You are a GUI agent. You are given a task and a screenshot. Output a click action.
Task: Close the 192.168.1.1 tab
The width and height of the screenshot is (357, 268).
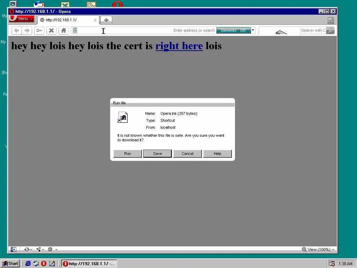95,20
